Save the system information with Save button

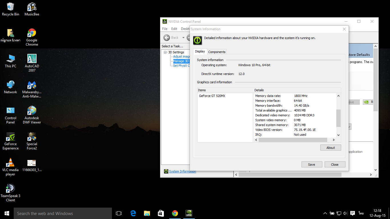pyautogui.click(x=311, y=165)
